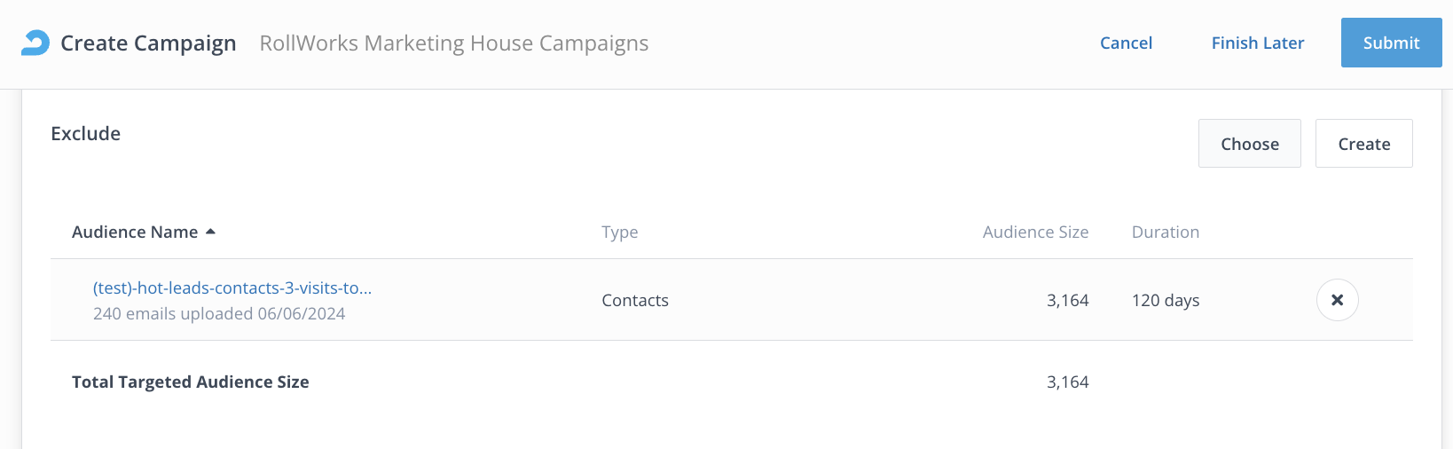The height and width of the screenshot is (449, 1453).
Task: Click the Exclude section heading
Action: [x=86, y=133]
